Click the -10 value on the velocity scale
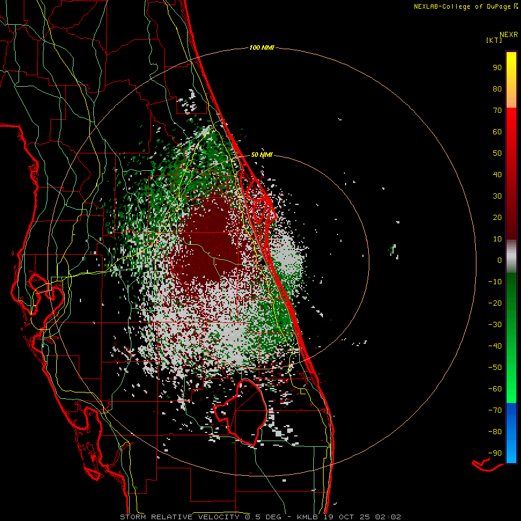 tap(495, 282)
